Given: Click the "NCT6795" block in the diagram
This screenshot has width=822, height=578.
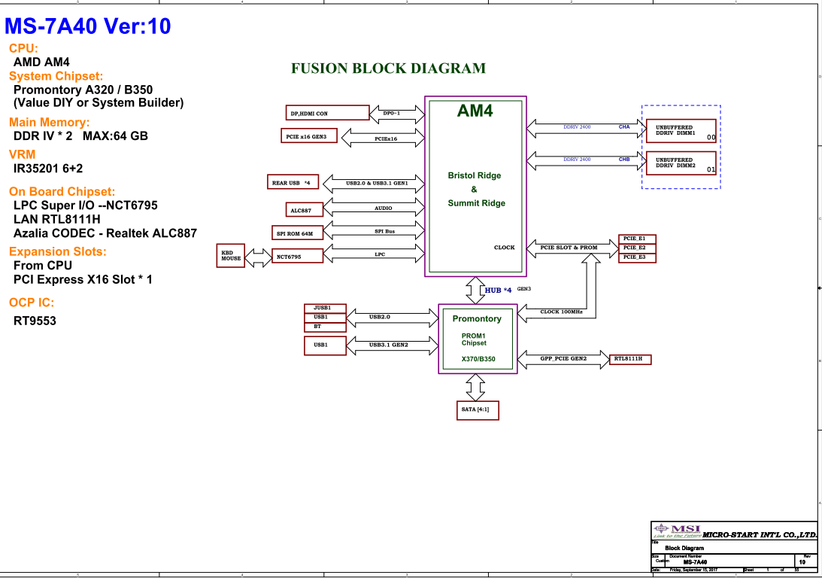Looking at the screenshot, I should pos(297,256).
